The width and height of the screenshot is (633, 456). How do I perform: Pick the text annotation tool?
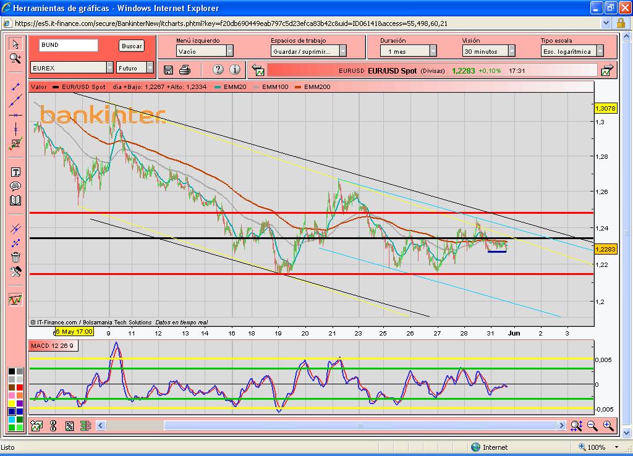click(15, 172)
